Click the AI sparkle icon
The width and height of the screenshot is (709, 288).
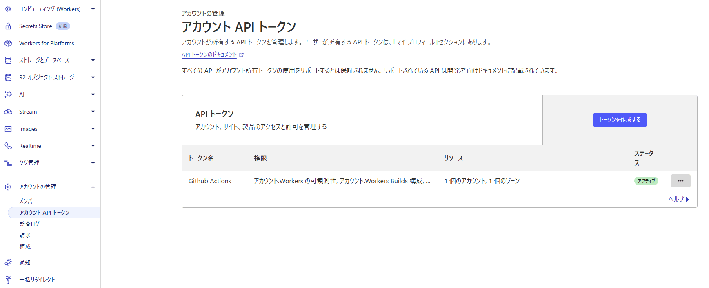8,95
